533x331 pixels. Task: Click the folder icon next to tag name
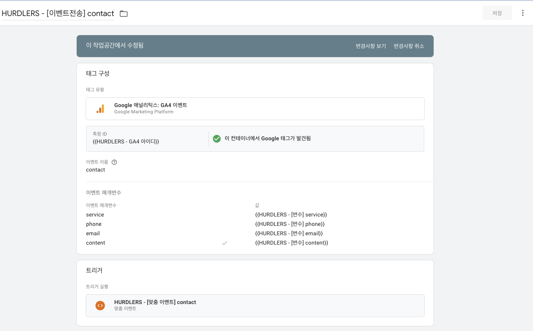pos(124,14)
